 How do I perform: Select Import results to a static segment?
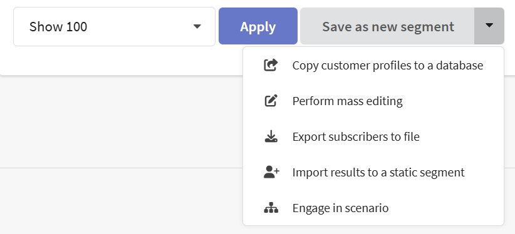(x=373, y=172)
